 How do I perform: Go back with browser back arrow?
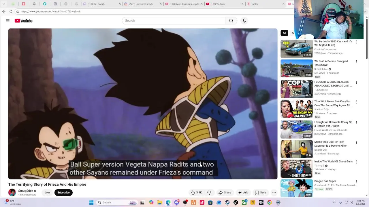[x=4, y=11]
